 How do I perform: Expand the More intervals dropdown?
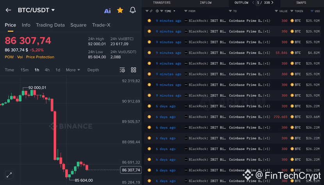coord(73,70)
